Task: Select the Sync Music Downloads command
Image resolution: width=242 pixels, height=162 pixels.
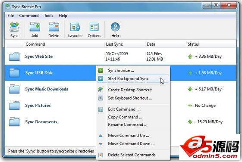Action: click(47, 89)
